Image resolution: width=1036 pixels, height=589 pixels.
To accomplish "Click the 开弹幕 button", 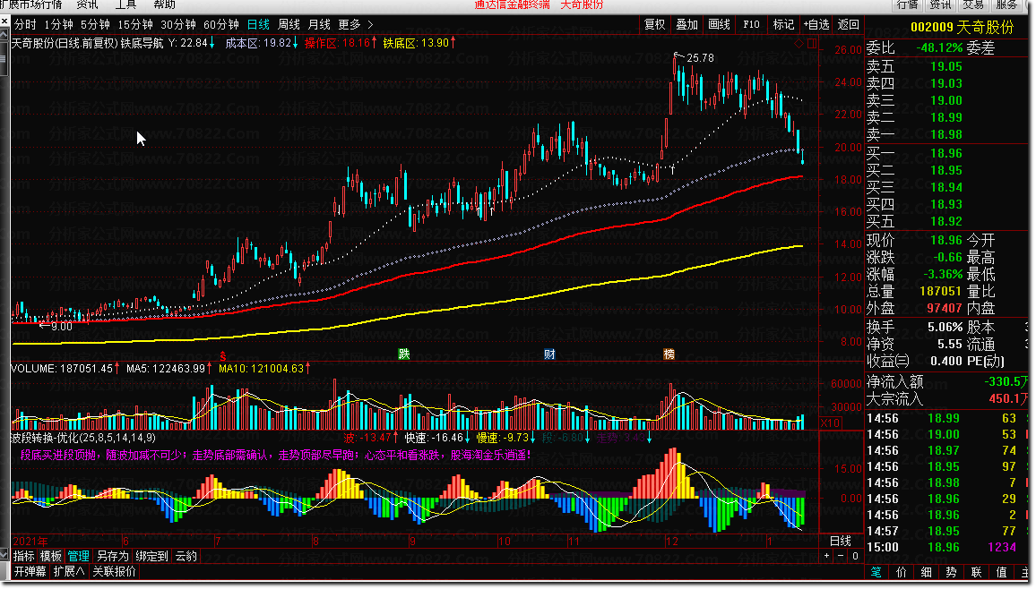I will pyautogui.click(x=30, y=571).
